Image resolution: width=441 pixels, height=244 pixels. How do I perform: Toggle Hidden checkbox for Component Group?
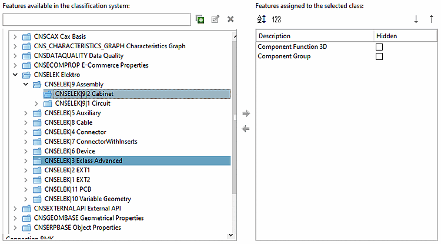coord(379,56)
